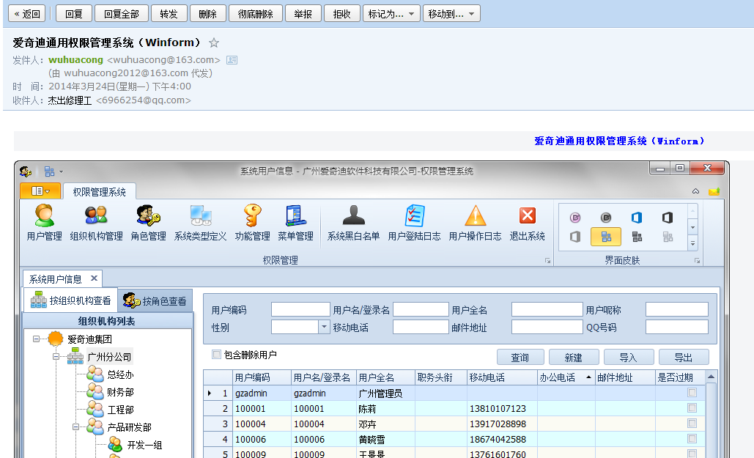Collapse the 产品研发部 tree node
Screen dimensions: 754x458
(75, 426)
